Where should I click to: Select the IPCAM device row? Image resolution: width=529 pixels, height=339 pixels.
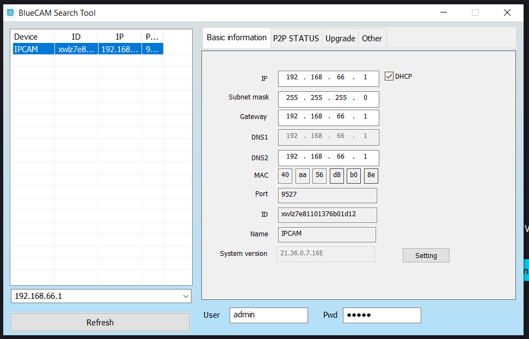tap(88, 49)
